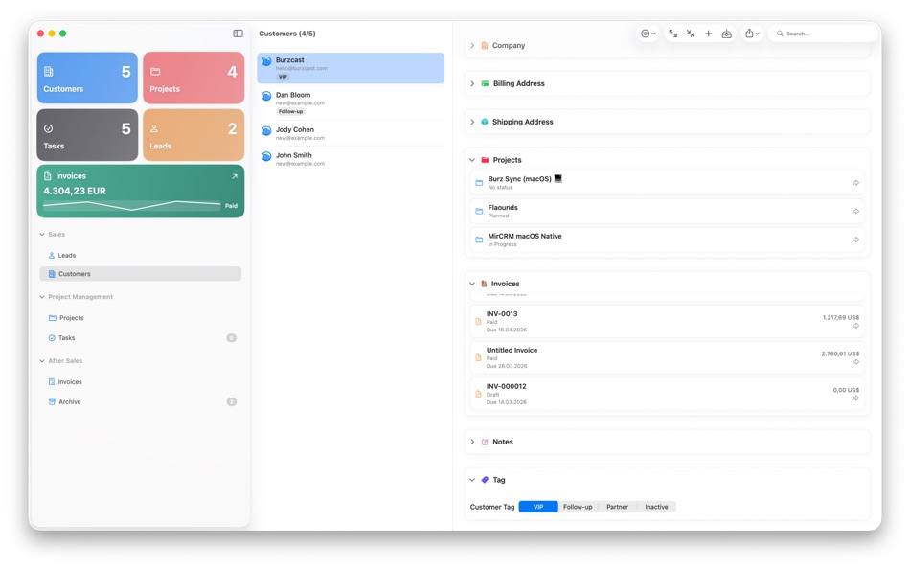Open the Projects summary card
This screenshot has height=569, width=910.
[193, 78]
